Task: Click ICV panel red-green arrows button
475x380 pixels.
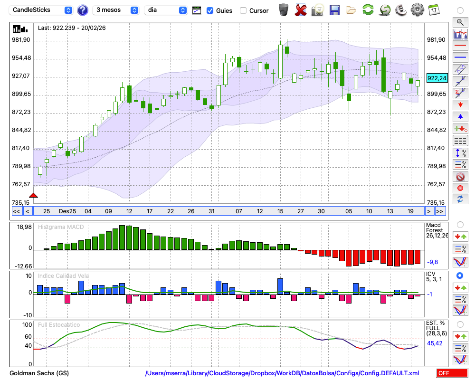Action: click(x=460, y=287)
